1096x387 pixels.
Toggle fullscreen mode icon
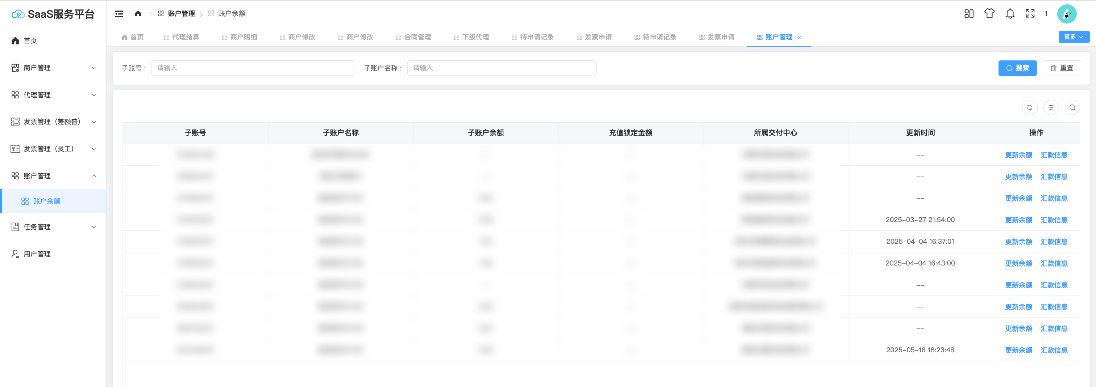(1030, 14)
